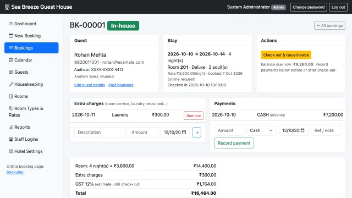Click the Log out button

pyautogui.click(x=338, y=7)
